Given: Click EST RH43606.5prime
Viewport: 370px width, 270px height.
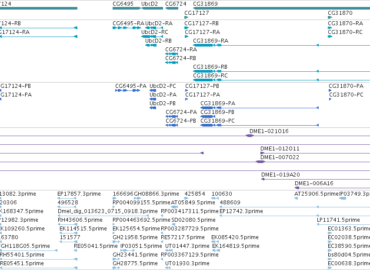Looking at the screenshot, I should click(80, 220).
